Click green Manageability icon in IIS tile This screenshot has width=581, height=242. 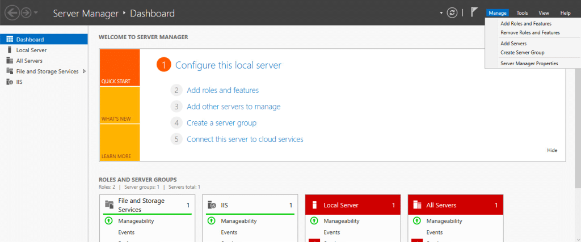(x=211, y=221)
